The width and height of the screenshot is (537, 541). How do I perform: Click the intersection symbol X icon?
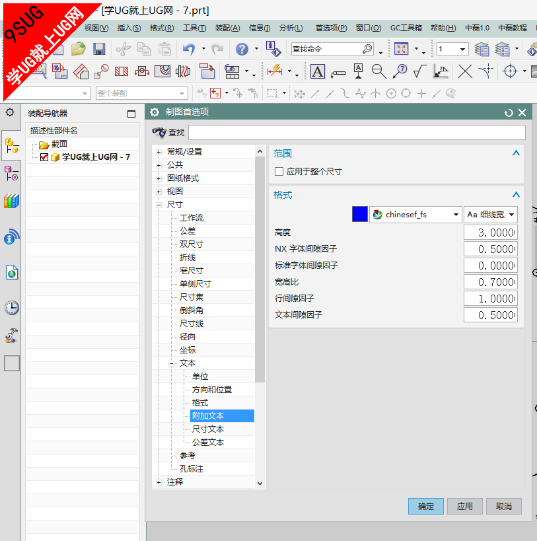coord(465,71)
